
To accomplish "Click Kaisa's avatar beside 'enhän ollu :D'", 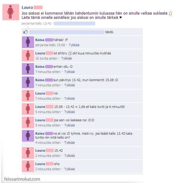I will (x=28, y=69).
